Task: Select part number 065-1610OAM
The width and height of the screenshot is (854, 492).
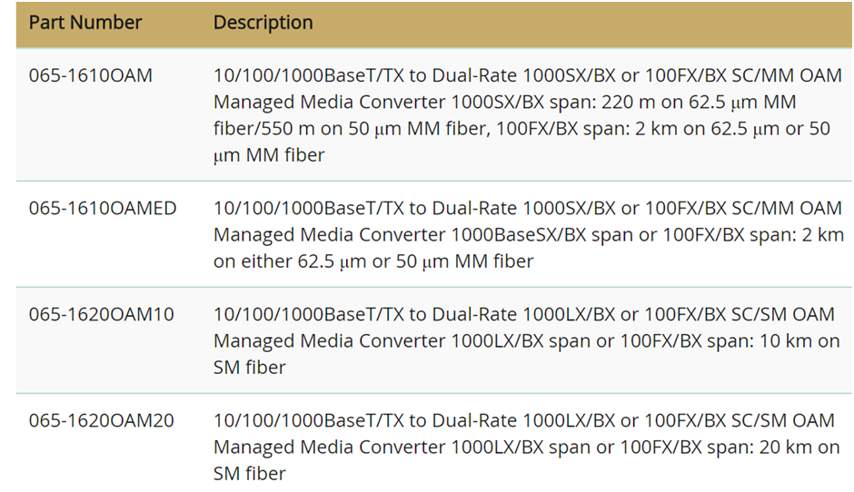Action: coord(91,75)
